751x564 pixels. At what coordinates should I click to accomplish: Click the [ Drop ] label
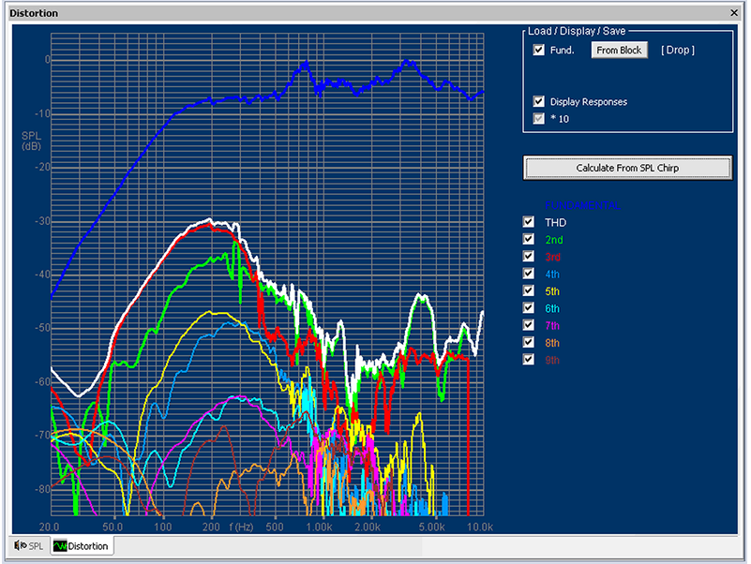pyautogui.click(x=678, y=51)
